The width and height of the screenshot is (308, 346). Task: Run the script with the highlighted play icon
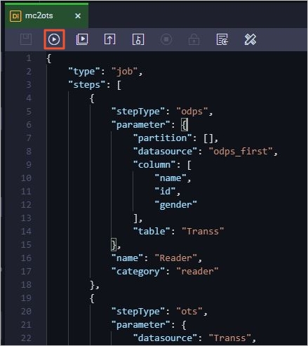pos(54,39)
